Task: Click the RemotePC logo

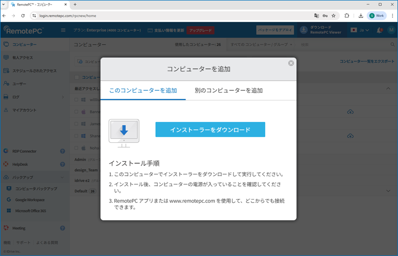Action: [x=23, y=30]
